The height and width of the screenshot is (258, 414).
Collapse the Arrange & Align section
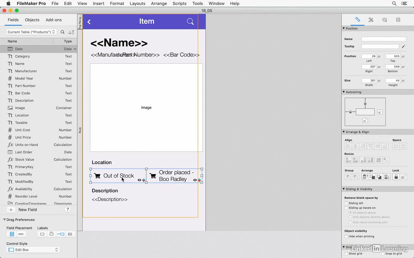344,132
